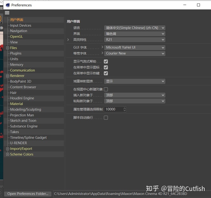Select Sketch and Toon category

pos(23,121)
